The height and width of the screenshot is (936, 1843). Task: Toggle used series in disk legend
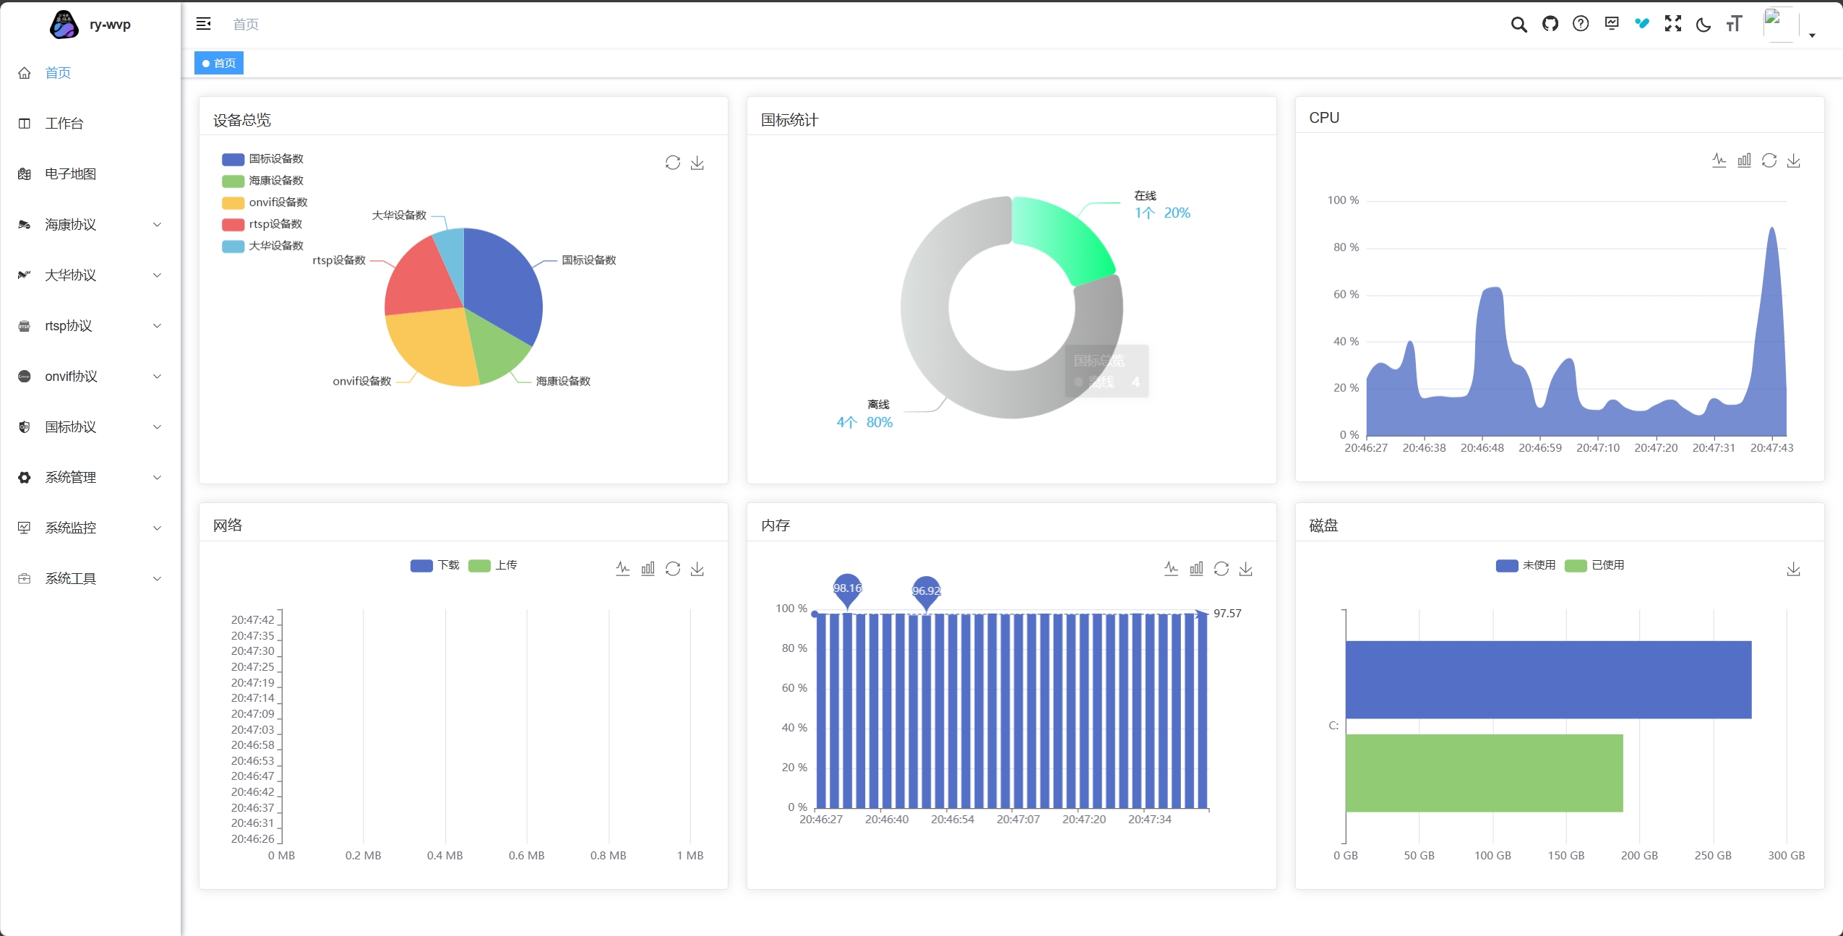coord(1576,565)
